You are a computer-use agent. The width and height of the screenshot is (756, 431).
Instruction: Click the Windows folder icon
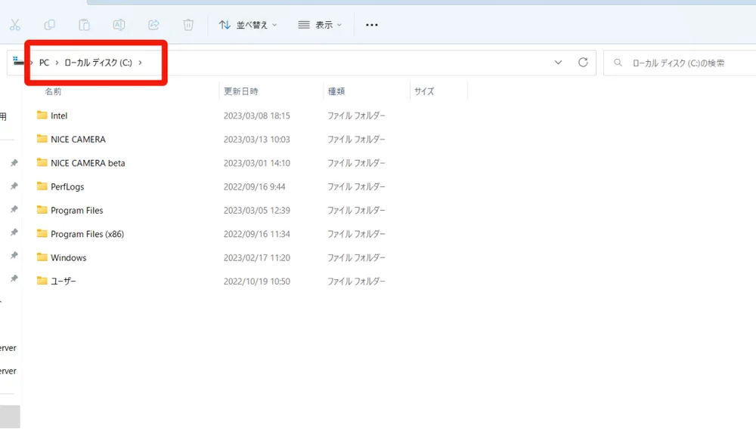click(42, 257)
